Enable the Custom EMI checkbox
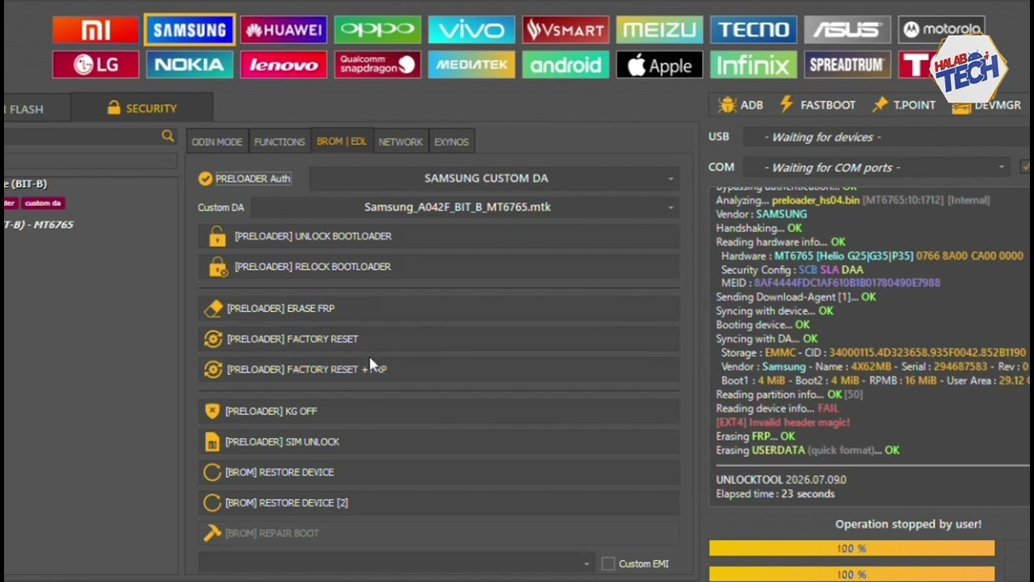The width and height of the screenshot is (1034, 582). pos(608,563)
